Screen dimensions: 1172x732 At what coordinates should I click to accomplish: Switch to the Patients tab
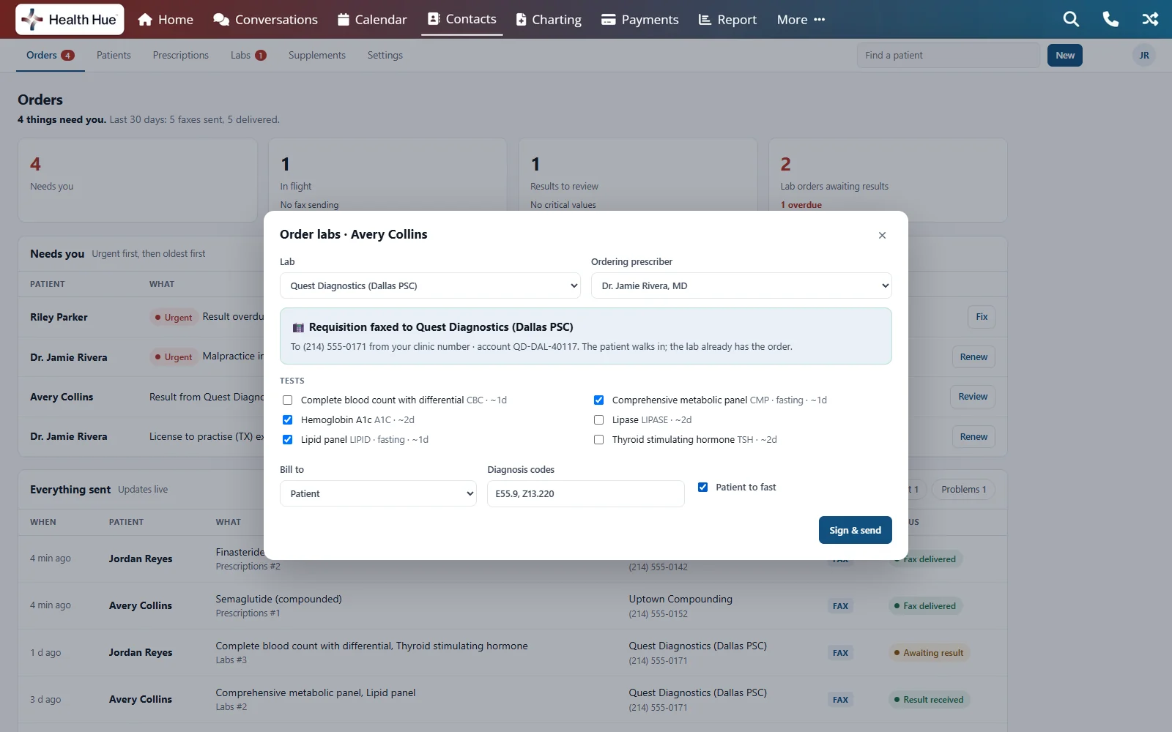pyautogui.click(x=114, y=56)
